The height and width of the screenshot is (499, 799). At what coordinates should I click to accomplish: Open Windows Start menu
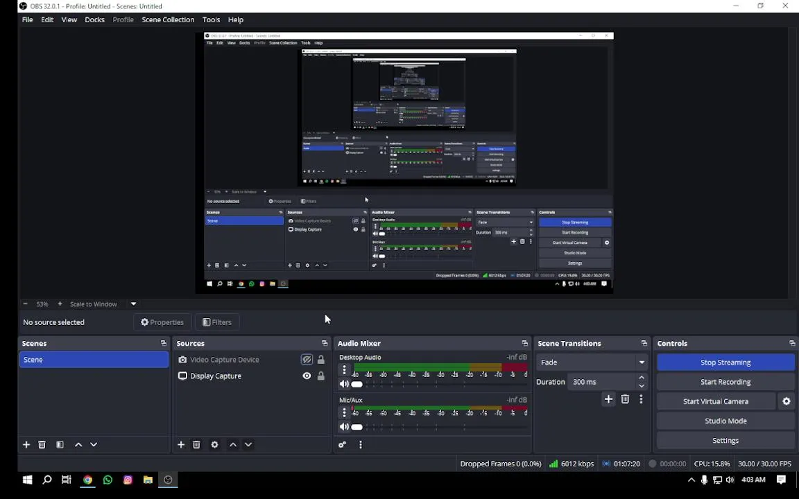click(28, 480)
